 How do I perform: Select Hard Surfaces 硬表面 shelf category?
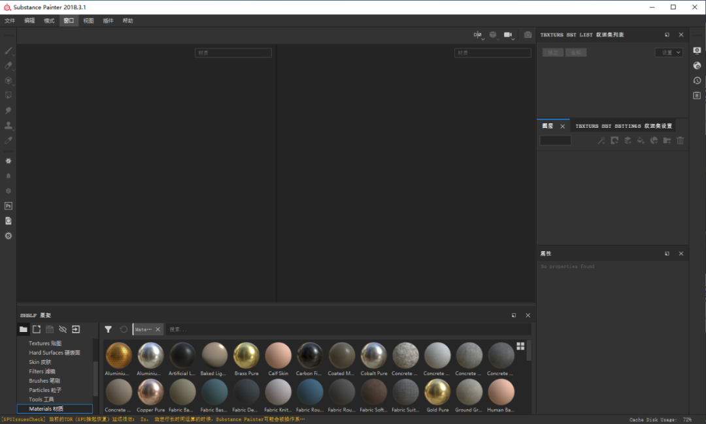click(55, 353)
